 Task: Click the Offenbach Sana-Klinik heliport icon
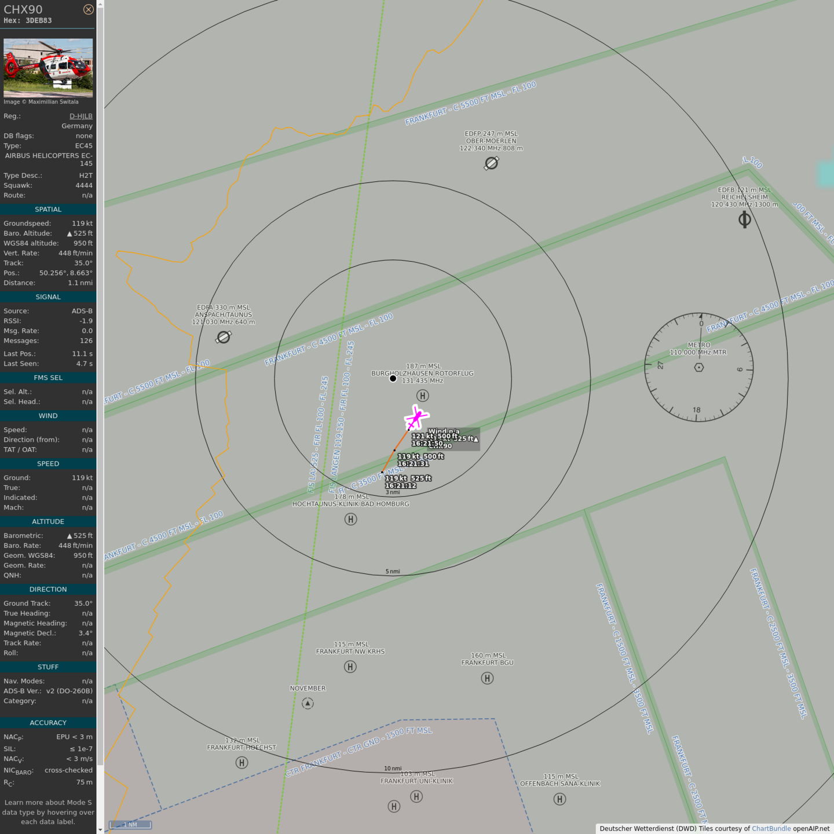(x=559, y=799)
